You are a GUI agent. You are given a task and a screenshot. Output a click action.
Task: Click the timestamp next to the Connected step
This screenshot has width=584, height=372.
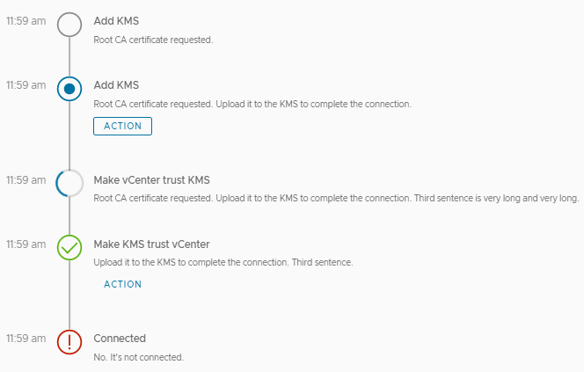coord(26,339)
